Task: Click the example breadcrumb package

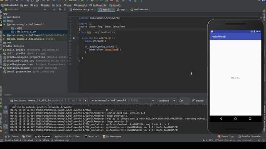Action: click(x=80, y=5)
